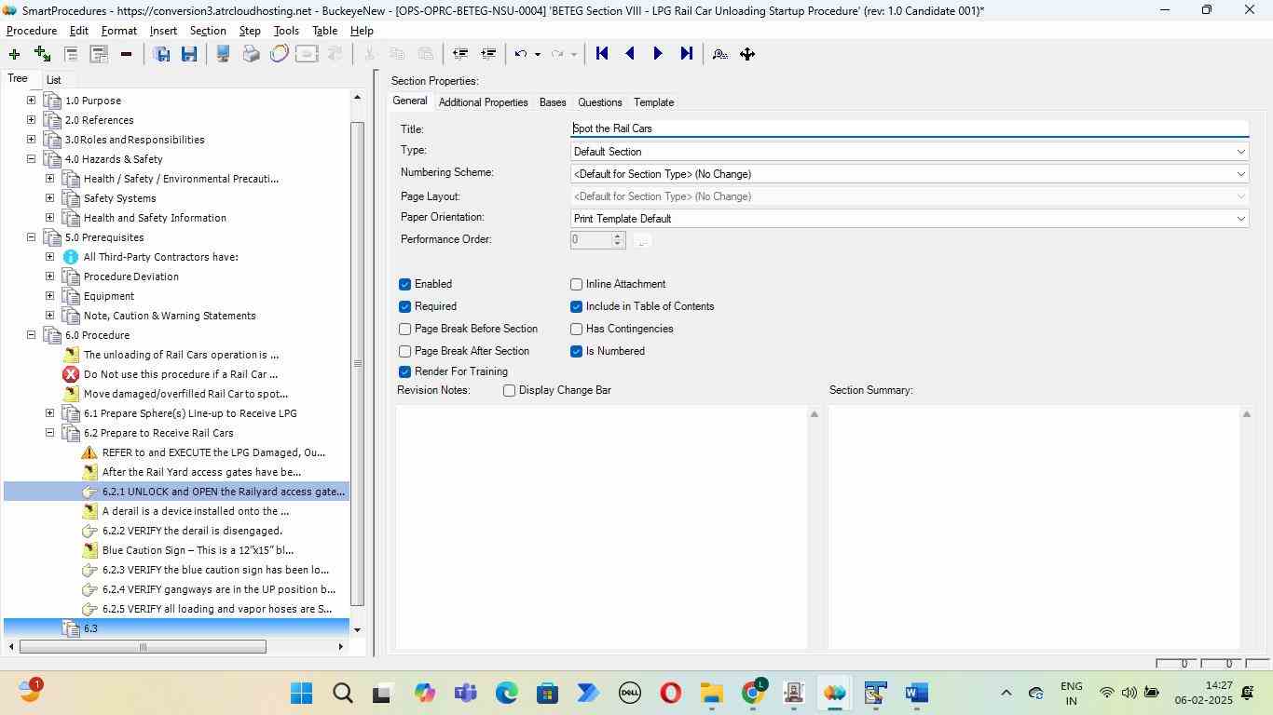Viewport: 1273px width, 715px height.
Task: Switch to the List tab
Action: coord(54,80)
